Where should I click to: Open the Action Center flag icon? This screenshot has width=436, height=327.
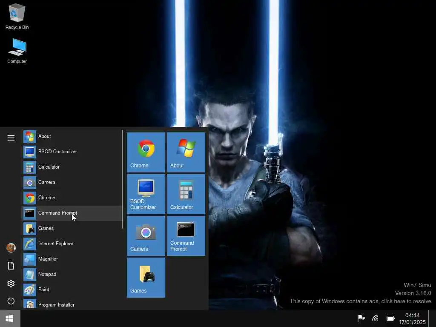pyautogui.click(x=361, y=318)
